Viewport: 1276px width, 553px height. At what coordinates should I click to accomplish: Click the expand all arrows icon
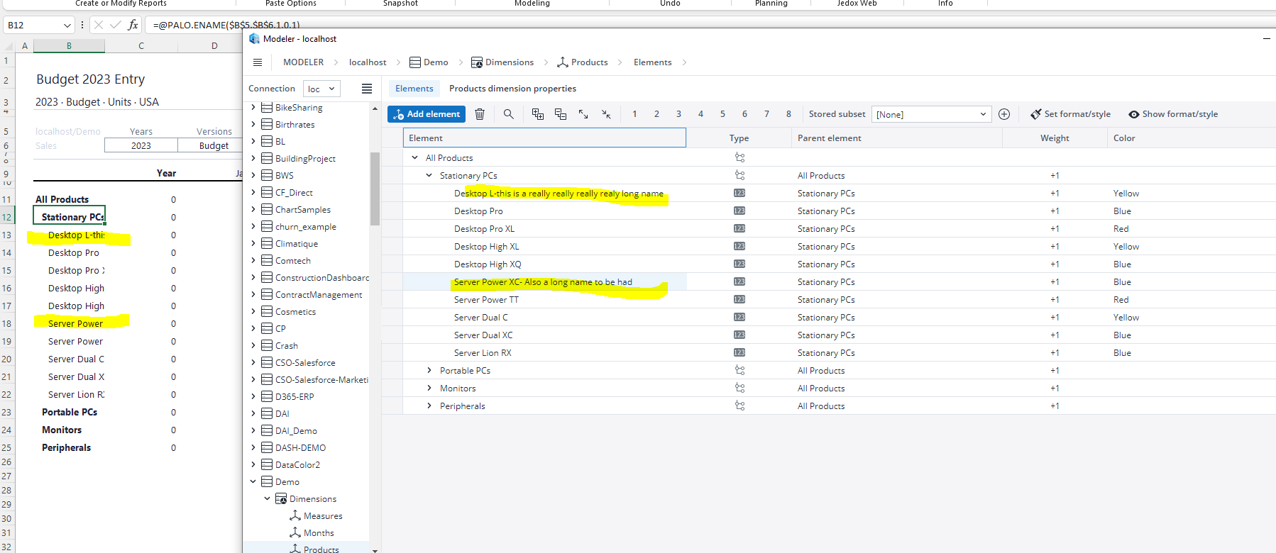tap(583, 114)
